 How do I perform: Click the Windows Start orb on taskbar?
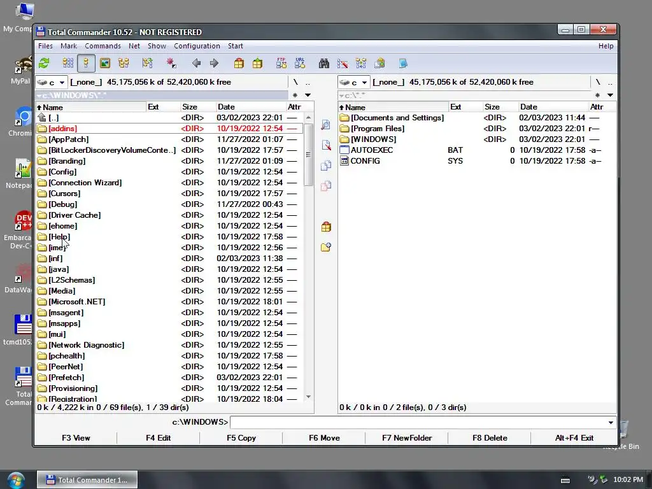(x=16, y=480)
